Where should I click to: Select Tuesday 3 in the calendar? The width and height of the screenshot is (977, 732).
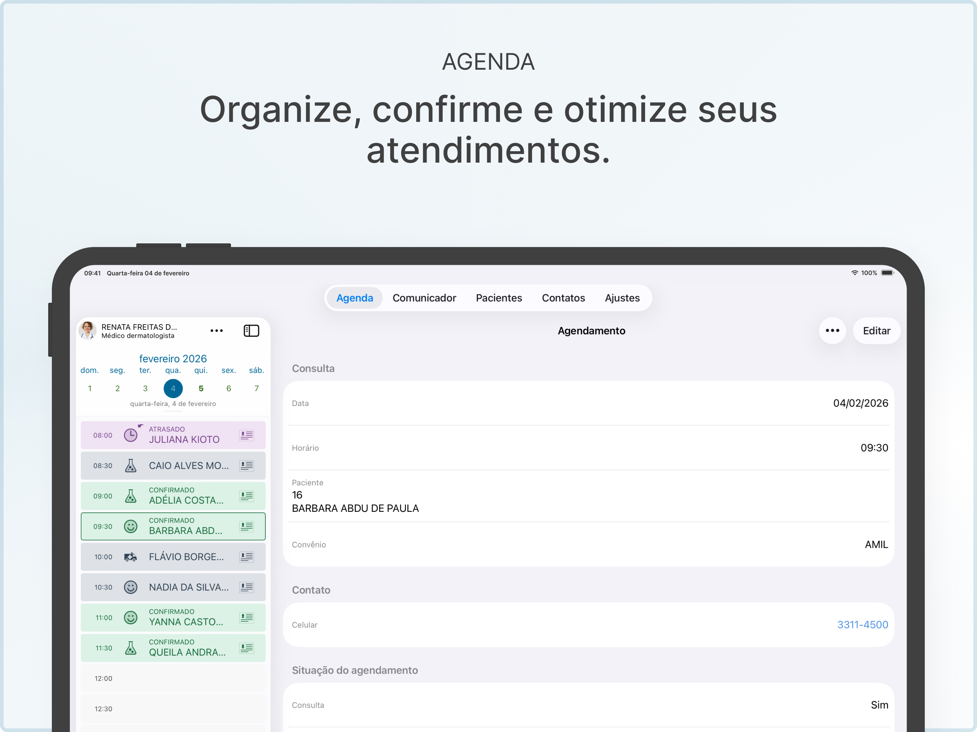145,389
